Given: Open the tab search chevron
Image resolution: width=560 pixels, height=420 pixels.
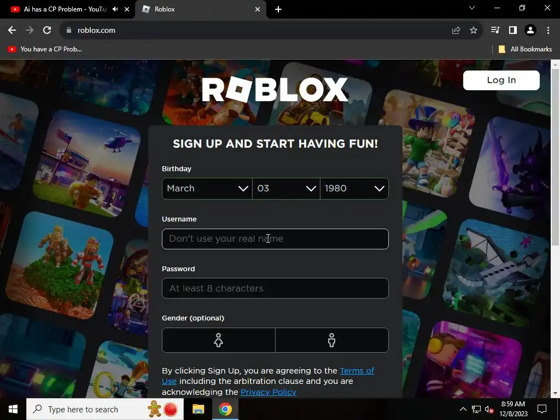Looking at the screenshot, I should coord(472,8).
